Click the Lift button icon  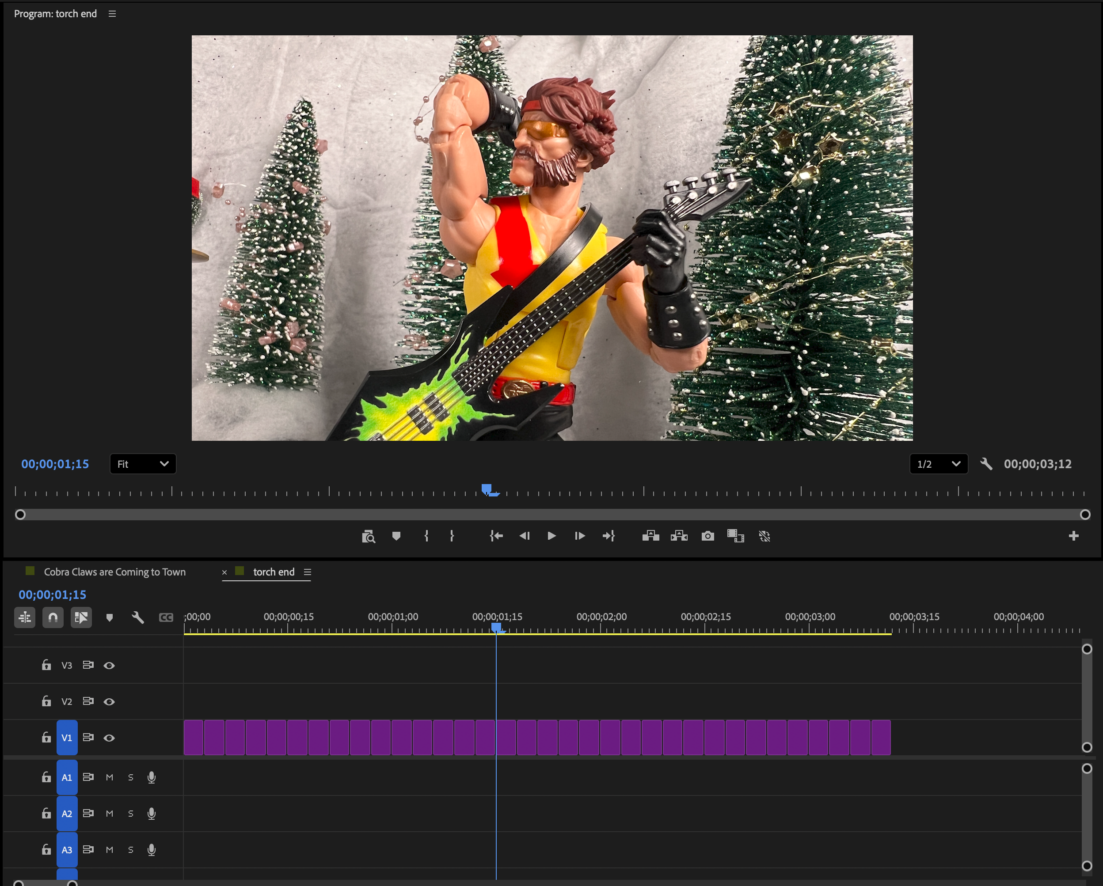pyautogui.click(x=650, y=536)
